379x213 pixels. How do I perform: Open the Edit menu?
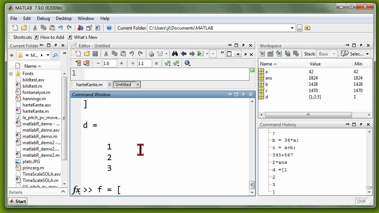pyautogui.click(x=27, y=18)
